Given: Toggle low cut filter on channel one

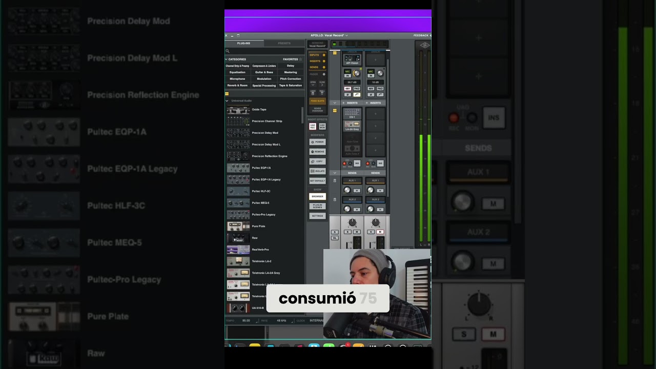Looking at the screenshot, I should click(357, 95).
